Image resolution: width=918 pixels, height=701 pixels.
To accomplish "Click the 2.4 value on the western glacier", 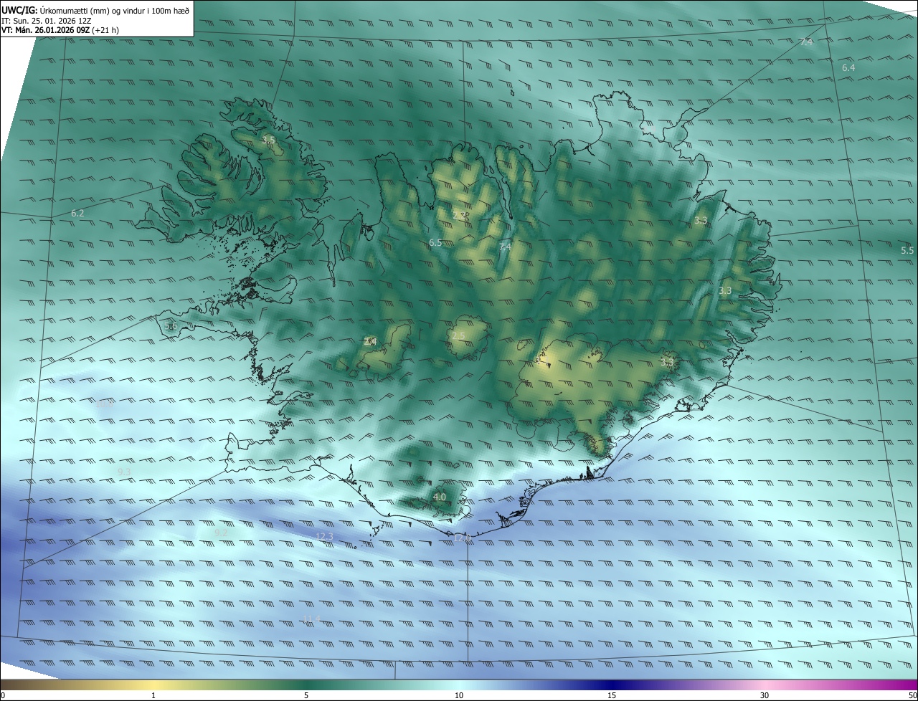I will [x=370, y=342].
